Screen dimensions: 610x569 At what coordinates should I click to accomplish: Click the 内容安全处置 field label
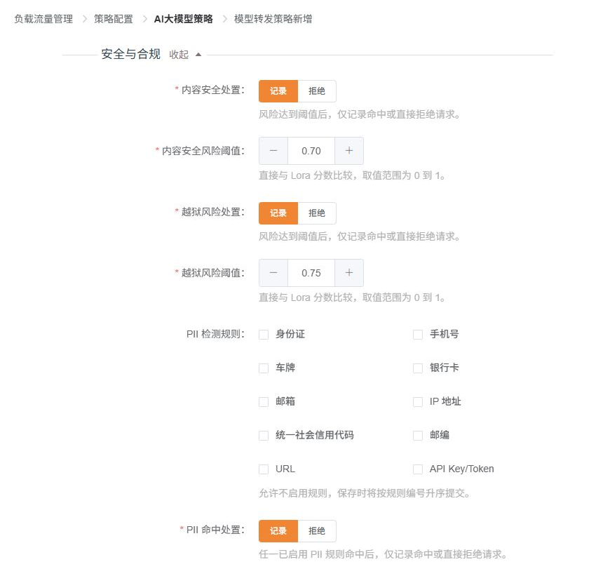(213, 90)
